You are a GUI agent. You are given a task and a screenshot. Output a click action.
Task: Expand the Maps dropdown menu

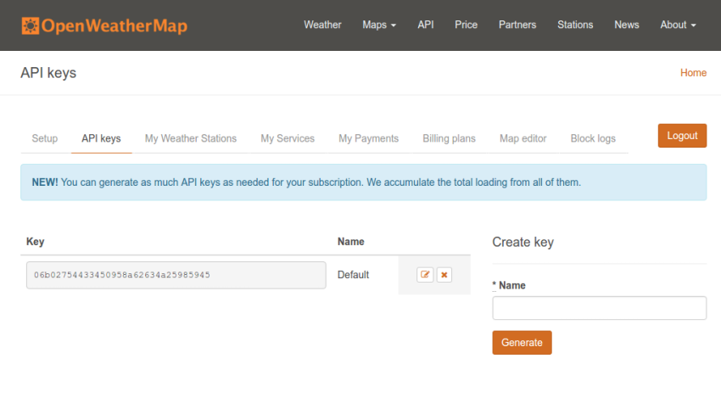(x=379, y=25)
